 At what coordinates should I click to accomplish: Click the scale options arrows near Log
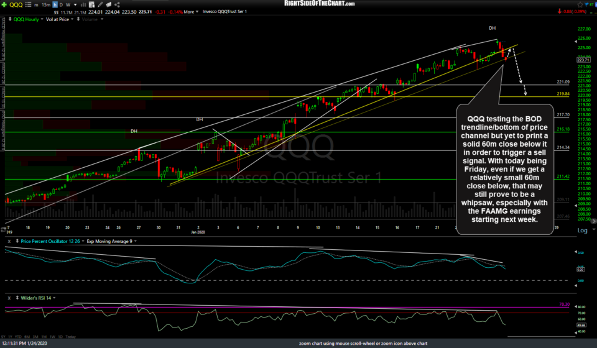[x=593, y=229]
